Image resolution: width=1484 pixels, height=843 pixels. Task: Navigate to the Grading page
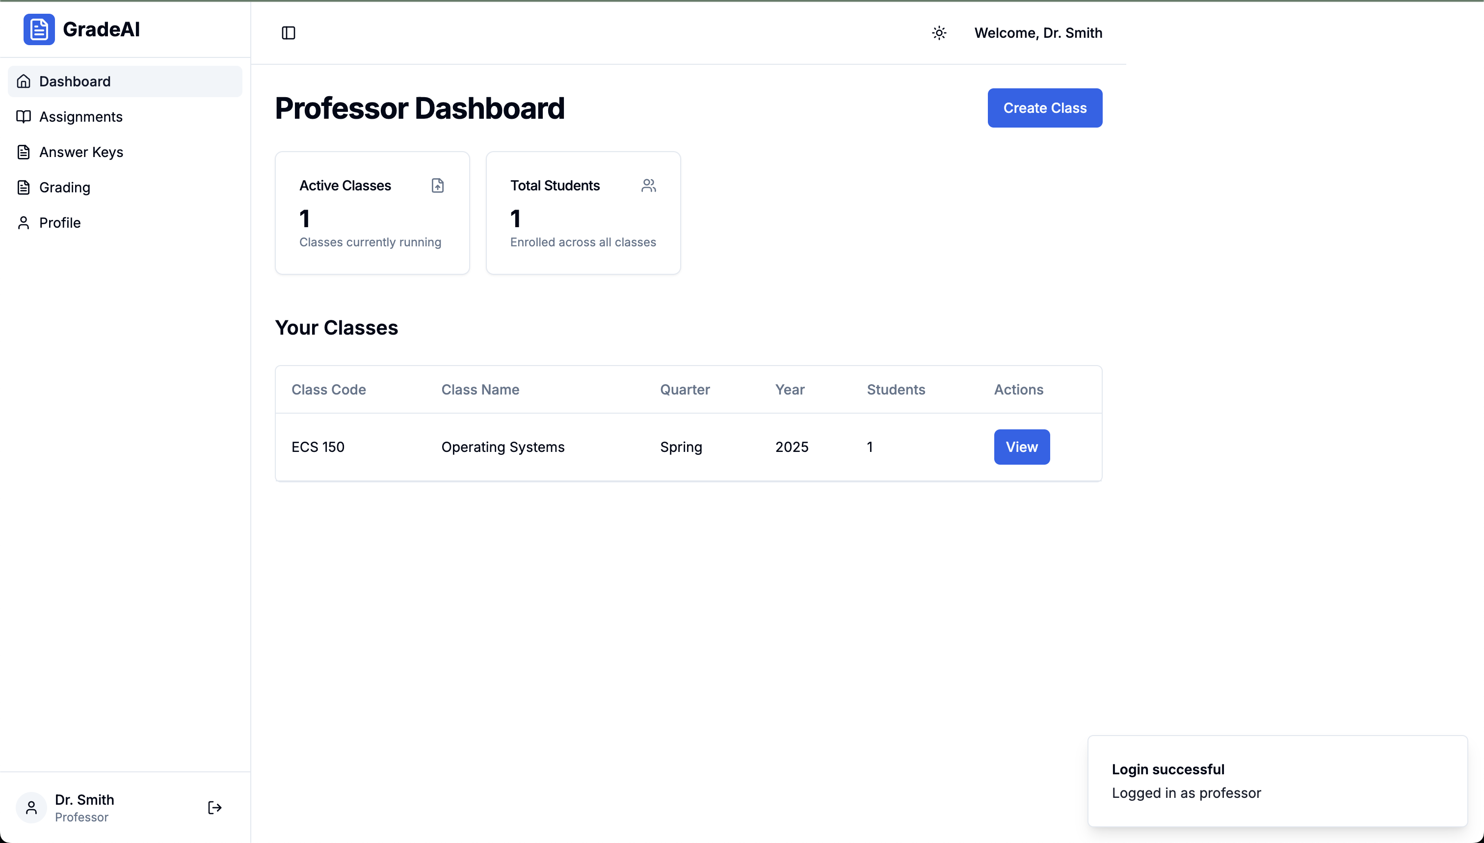pos(64,187)
